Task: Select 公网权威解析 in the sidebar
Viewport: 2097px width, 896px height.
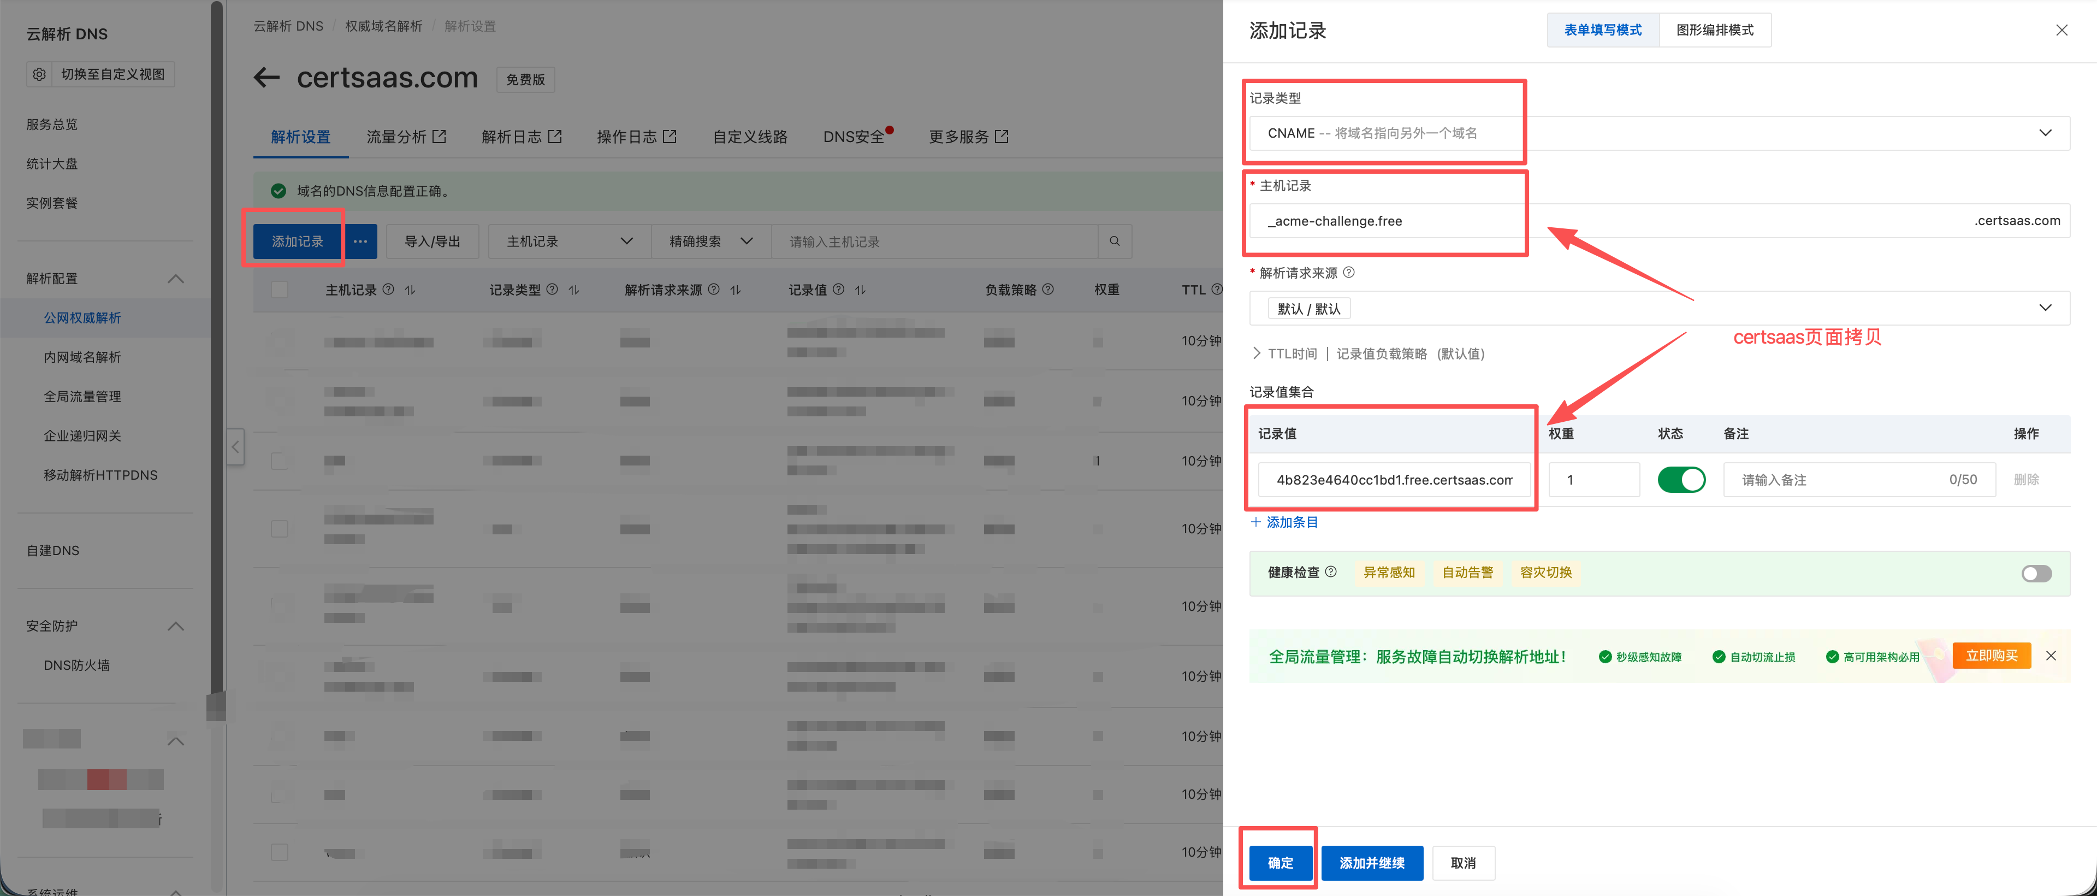Action: click(82, 317)
